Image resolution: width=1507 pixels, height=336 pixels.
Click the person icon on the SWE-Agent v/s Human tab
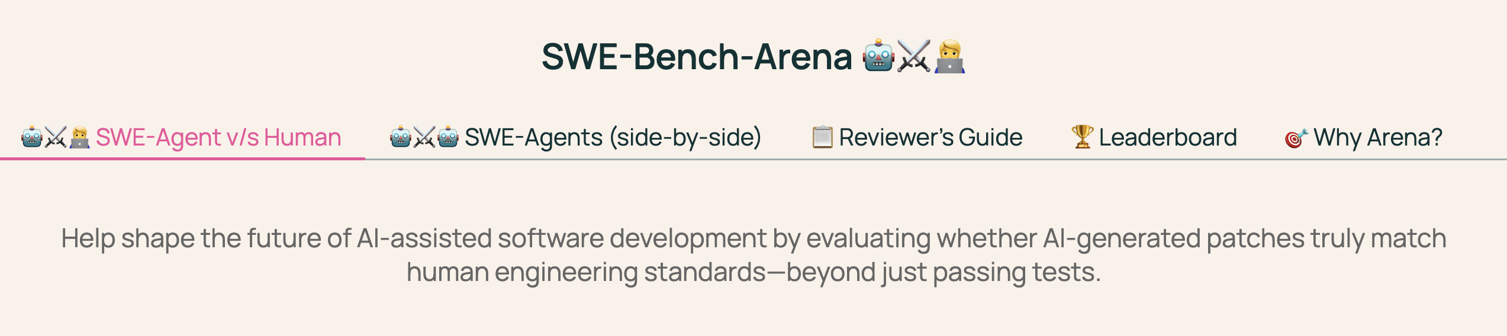79,137
